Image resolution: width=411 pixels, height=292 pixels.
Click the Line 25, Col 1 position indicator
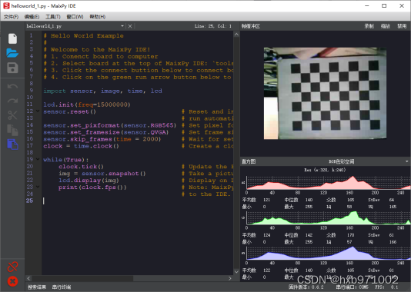click(x=213, y=26)
